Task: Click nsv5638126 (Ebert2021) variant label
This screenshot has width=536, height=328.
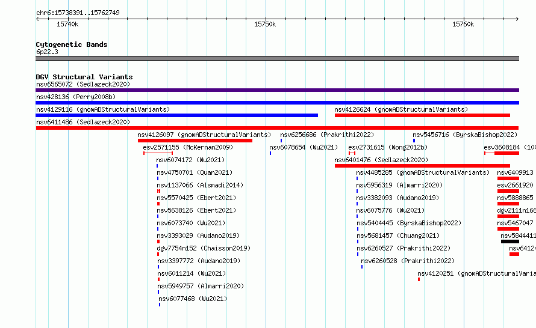Action: (x=196, y=210)
